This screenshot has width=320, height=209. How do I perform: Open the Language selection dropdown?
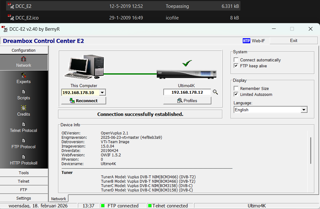303,110
